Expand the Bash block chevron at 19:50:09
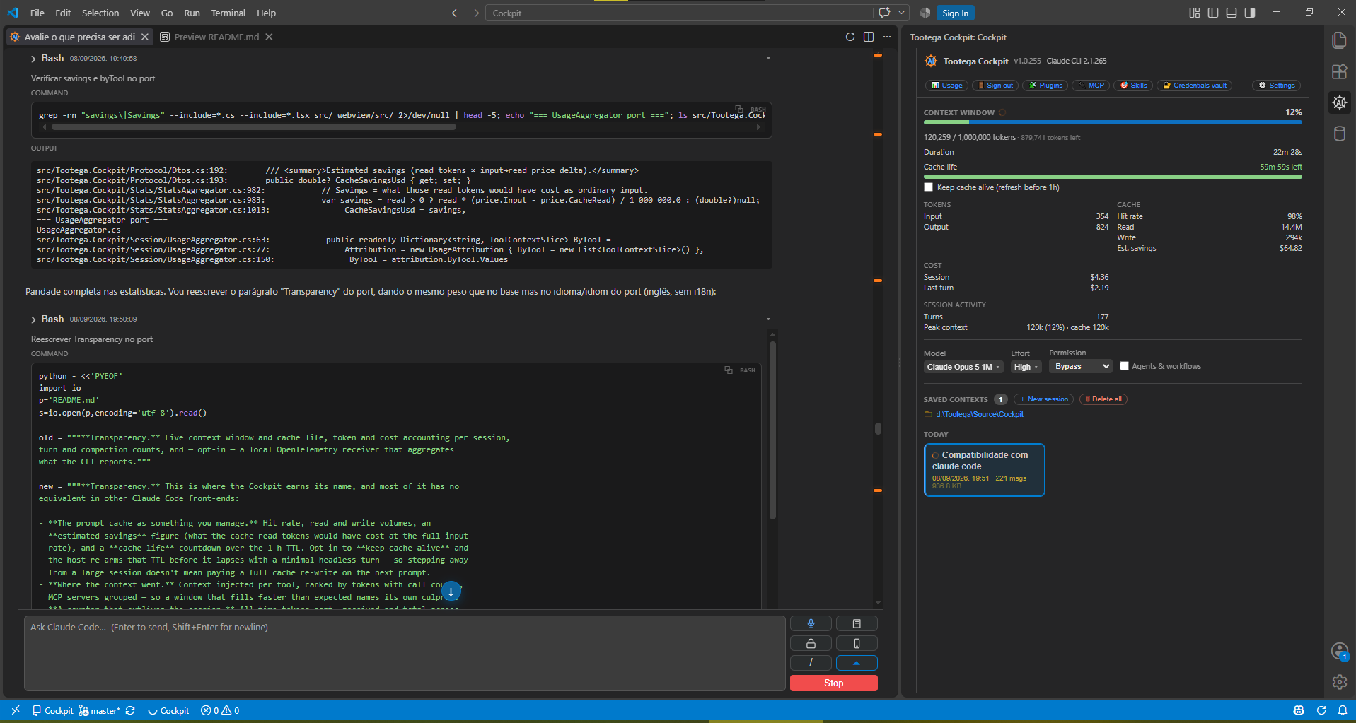Viewport: 1356px width, 723px height. 33,319
